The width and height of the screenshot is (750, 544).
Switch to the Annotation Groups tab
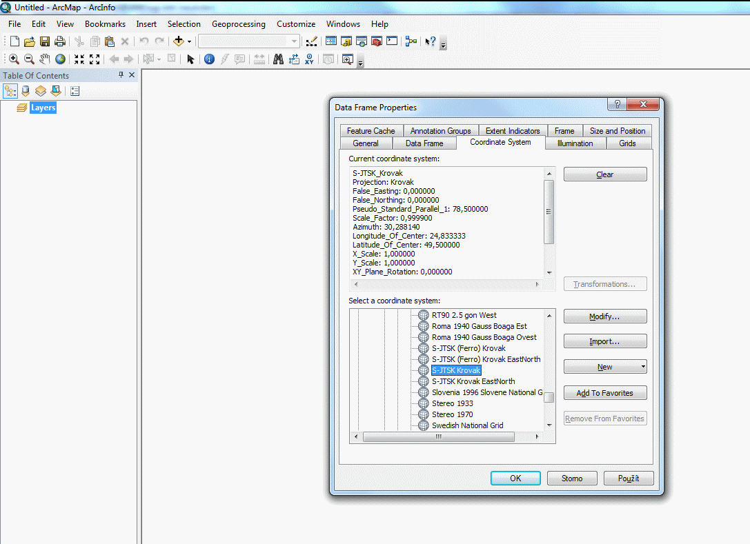click(440, 130)
